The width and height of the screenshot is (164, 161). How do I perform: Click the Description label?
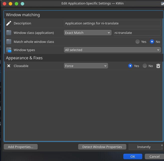pos(22,23)
